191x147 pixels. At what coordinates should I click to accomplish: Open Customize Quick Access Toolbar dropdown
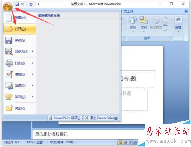[x=39, y=4]
